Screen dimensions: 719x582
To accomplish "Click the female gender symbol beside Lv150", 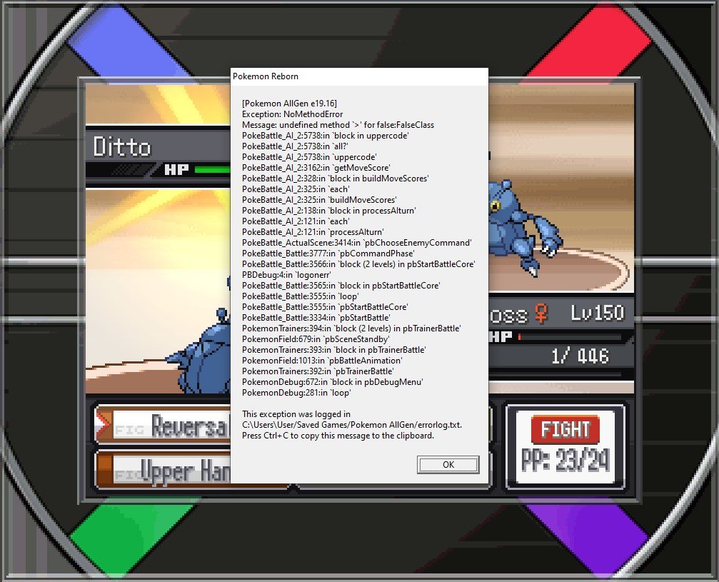I will pos(542,314).
